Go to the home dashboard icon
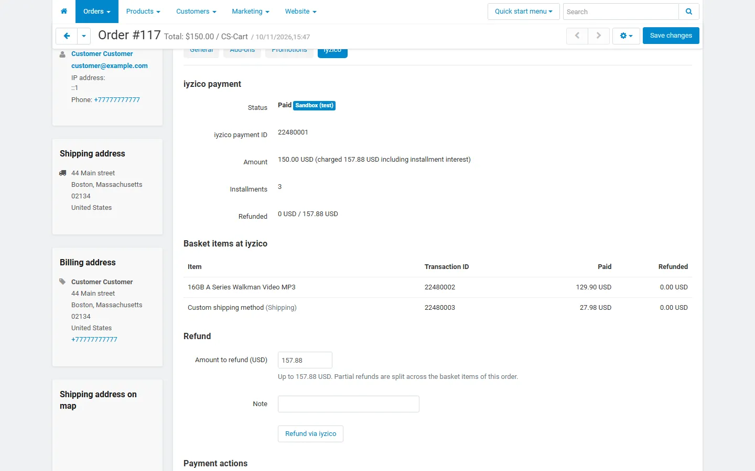Image resolution: width=755 pixels, height=471 pixels. tap(64, 12)
